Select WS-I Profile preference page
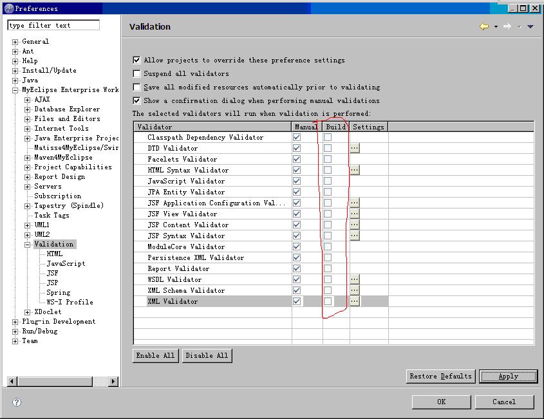544x419 pixels. pyautogui.click(x=70, y=302)
